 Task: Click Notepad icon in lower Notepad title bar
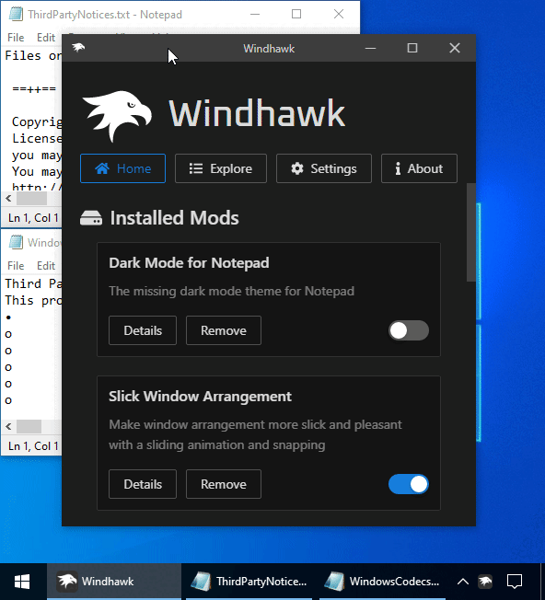16,242
